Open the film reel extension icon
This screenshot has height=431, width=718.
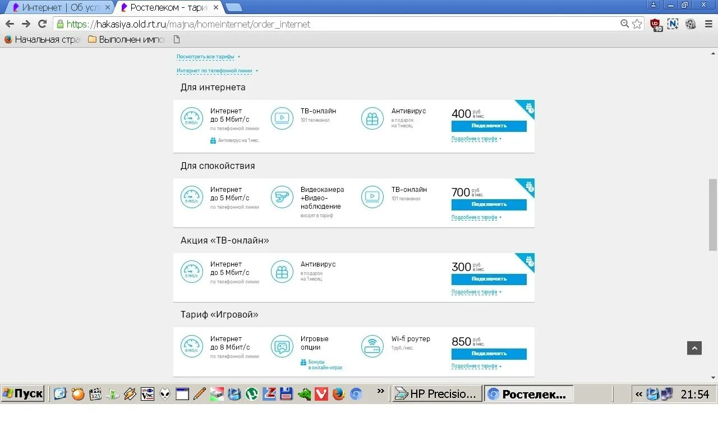click(691, 24)
